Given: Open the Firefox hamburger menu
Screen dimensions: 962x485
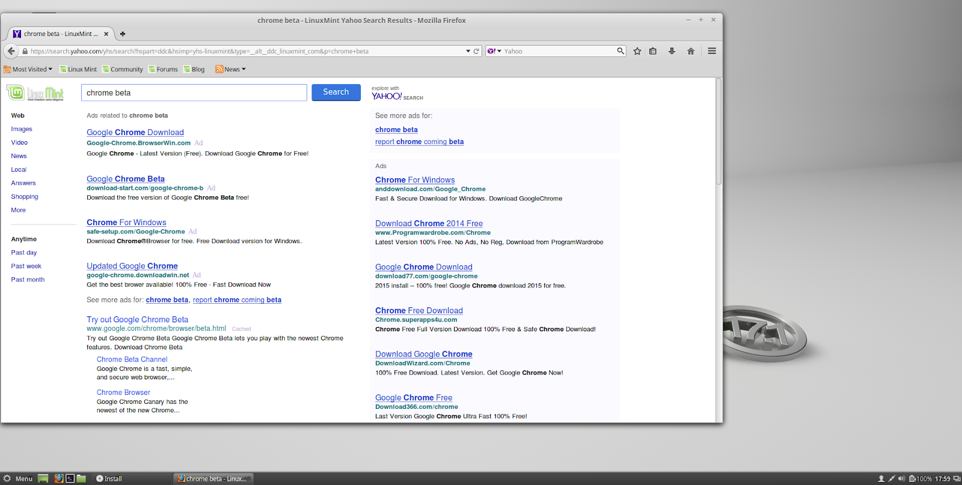Looking at the screenshot, I should pos(712,51).
